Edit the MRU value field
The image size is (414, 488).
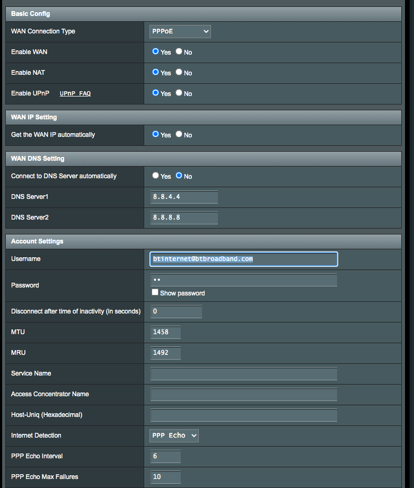coord(166,353)
